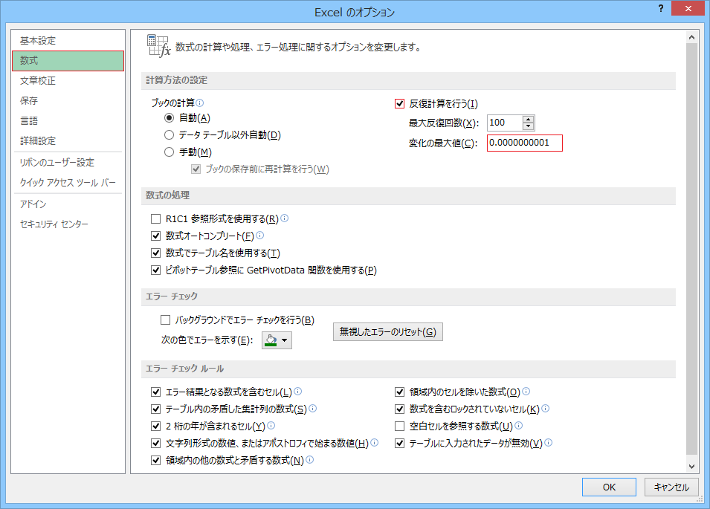Open リボンのユーザー設定 category
710x509 pixels.
68,163
